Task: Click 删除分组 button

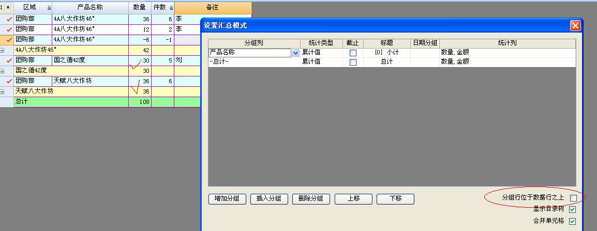Action: click(311, 199)
